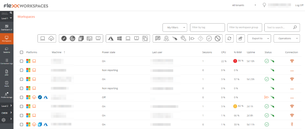Click the search magnifier in sidebar
The height and width of the screenshot is (129, 305).
(11, 13)
